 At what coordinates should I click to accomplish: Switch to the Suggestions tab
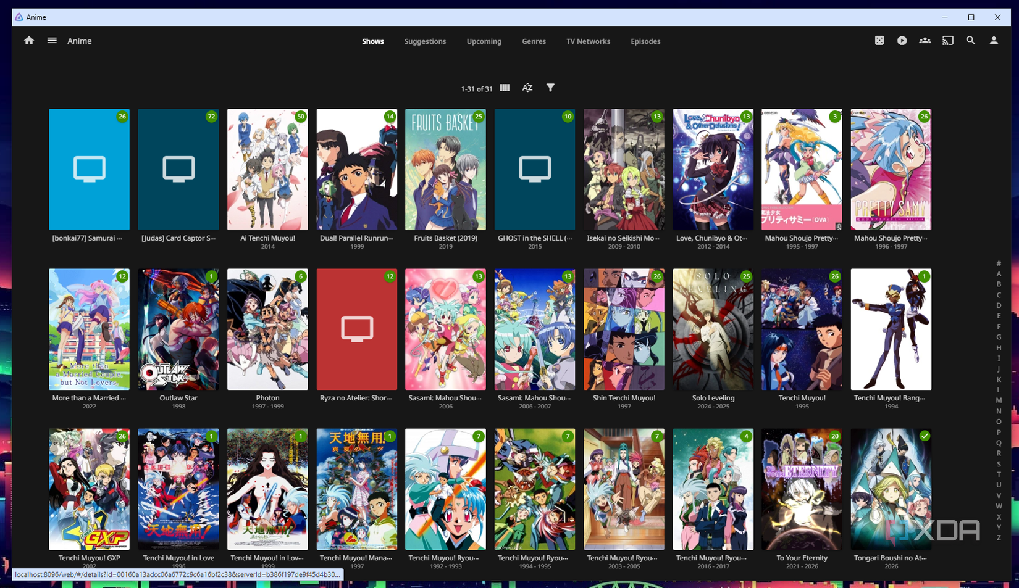pos(425,41)
